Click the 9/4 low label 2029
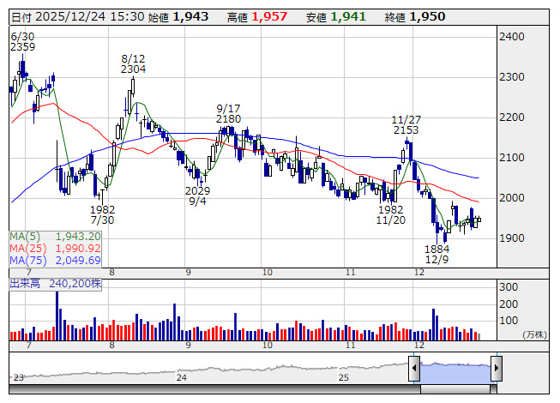The height and width of the screenshot is (403, 560). pyautogui.click(x=197, y=190)
